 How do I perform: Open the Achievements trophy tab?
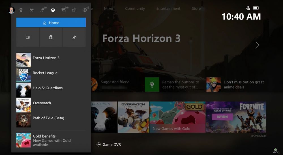tap(21, 10)
